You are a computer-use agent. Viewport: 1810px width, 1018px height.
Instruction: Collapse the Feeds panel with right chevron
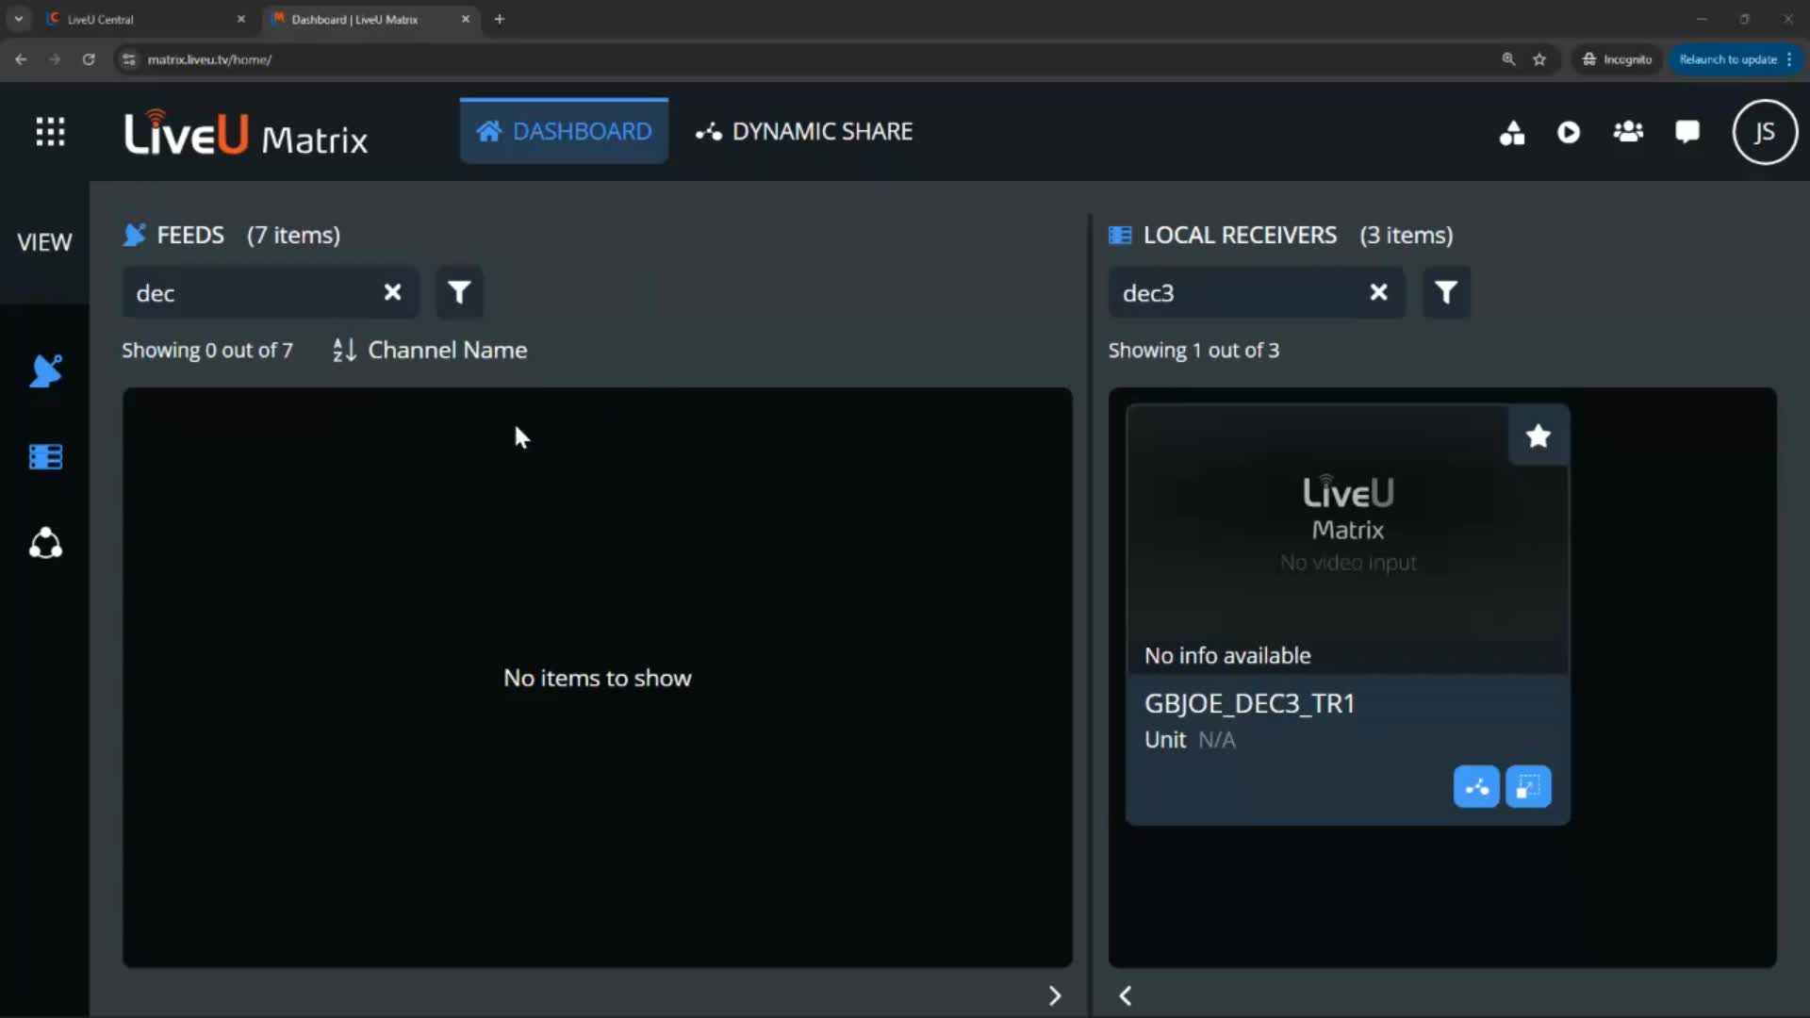coord(1055,996)
